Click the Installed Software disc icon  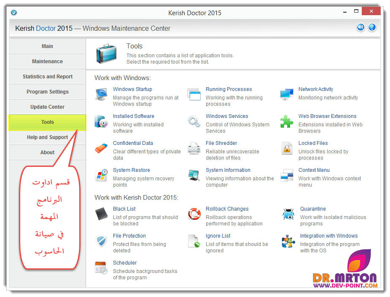(101, 121)
